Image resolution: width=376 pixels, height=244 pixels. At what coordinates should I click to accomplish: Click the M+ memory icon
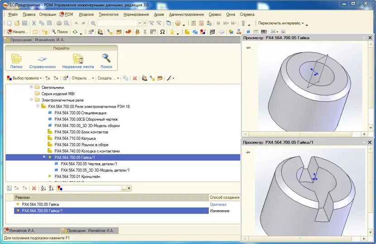[x=226, y=23]
